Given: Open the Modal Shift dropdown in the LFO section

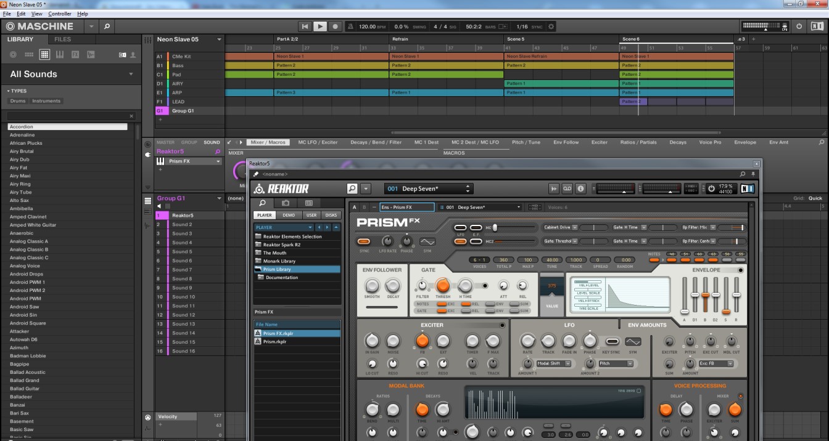Looking at the screenshot, I should pos(567,363).
